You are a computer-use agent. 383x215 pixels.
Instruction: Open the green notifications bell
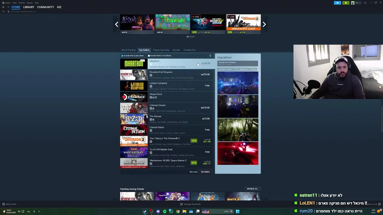pyautogui.click(x=346, y=3)
